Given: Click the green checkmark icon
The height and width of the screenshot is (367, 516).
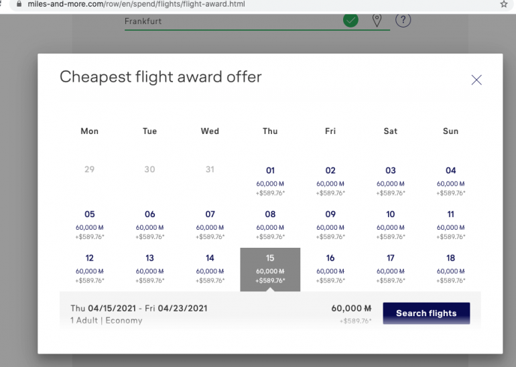Looking at the screenshot, I should pos(350,20).
